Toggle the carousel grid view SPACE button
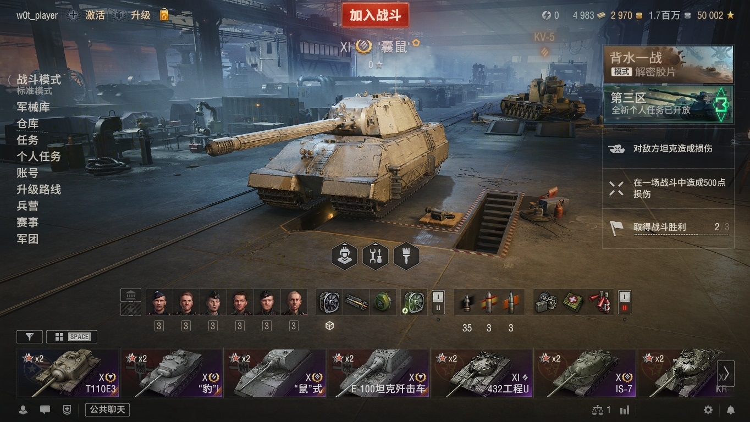The height and width of the screenshot is (422, 750). point(72,337)
